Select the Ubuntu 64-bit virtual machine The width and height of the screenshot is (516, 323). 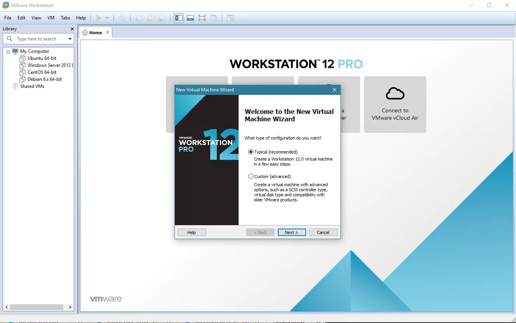(x=42, y=58)
